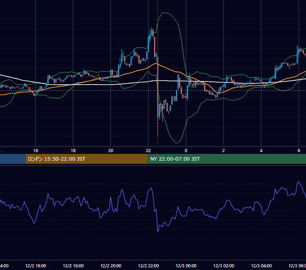306x270 pixels.
Task: Click the 12/2 16:00 date label
Action: coord(36,266)
